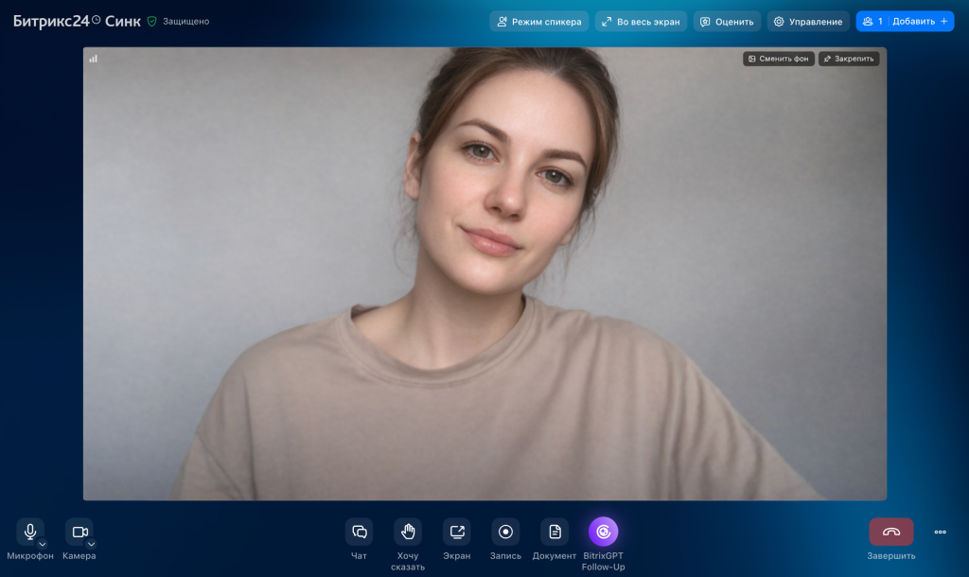Launch BitrixGPT Follow-Up
The image size is (969, 577).
604,532
